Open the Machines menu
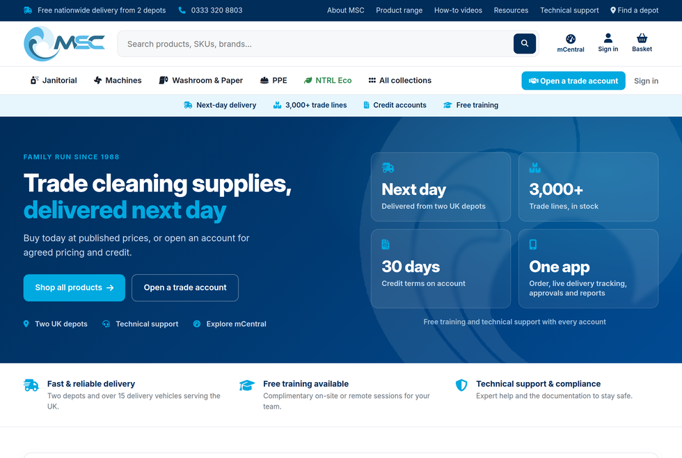682x458 pixels. pyautogui.click(x=118, y=80)
